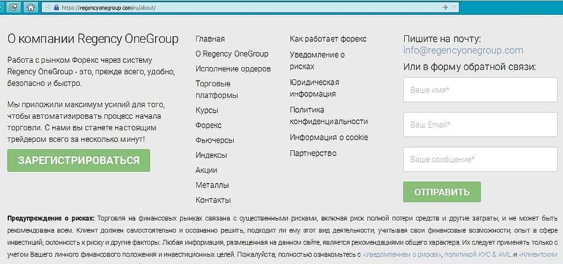Open the Форекс footer link
The height and width of the screenshot is (264, 563).
pos(208,125)
